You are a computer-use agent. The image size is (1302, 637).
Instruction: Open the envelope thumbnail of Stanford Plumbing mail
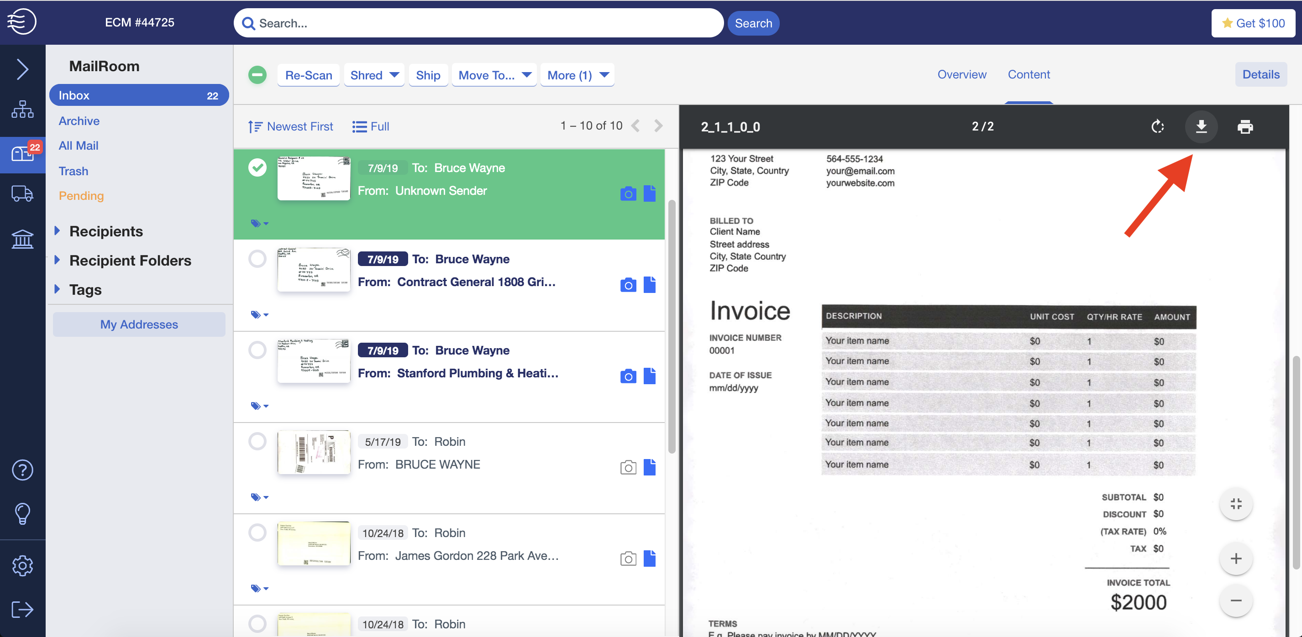(x=313, y=360)
